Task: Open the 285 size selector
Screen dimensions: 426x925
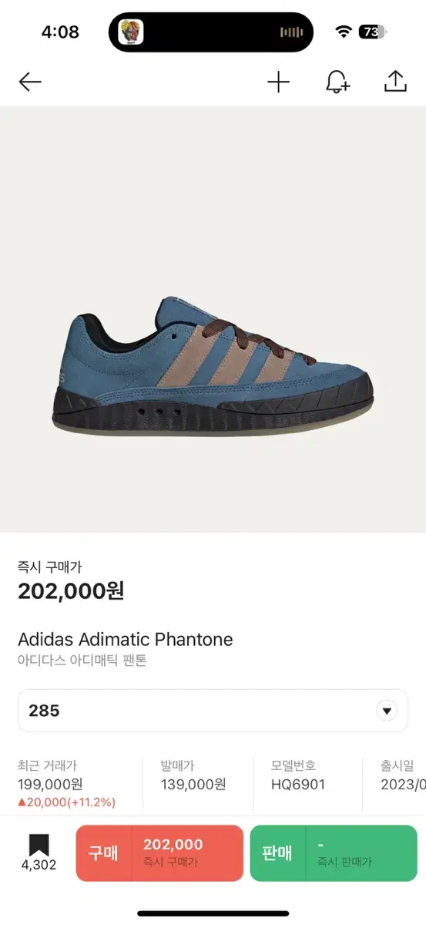Action: [x=213, y=711]
